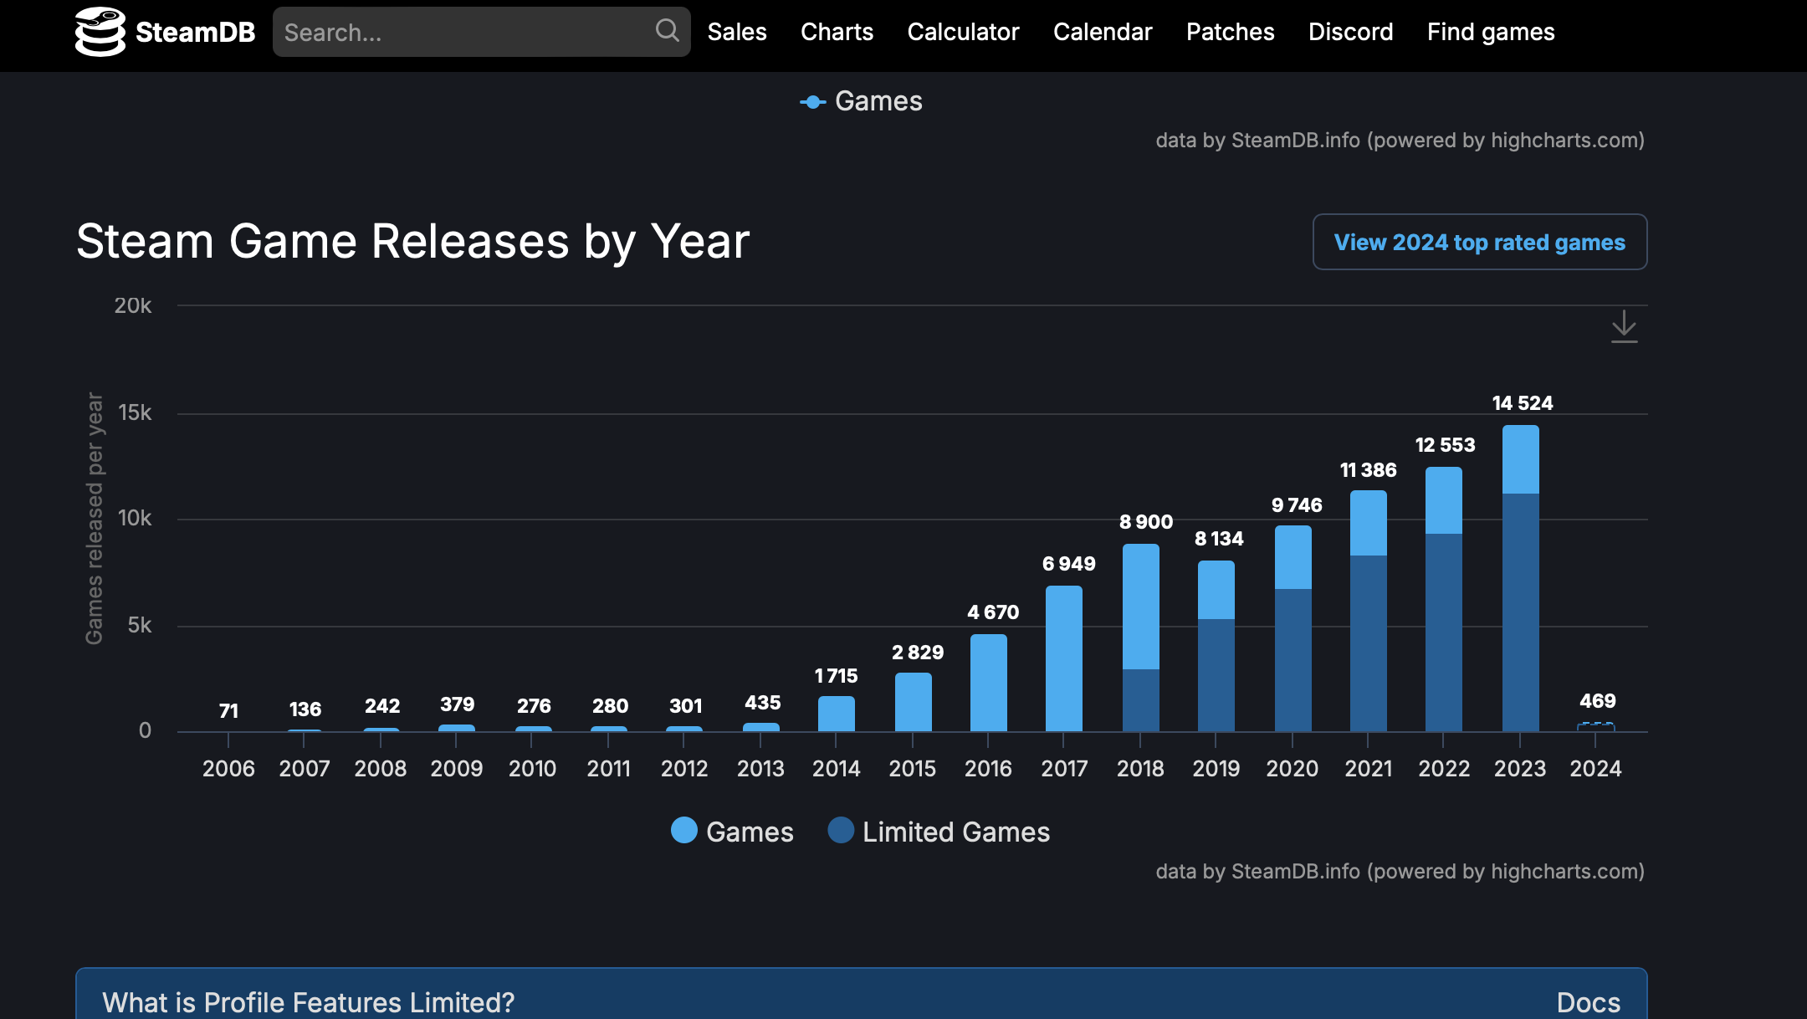Click What is Profile Features Limited? heading
The height and width of the screenshot is (1019, 1807).
308,1002
